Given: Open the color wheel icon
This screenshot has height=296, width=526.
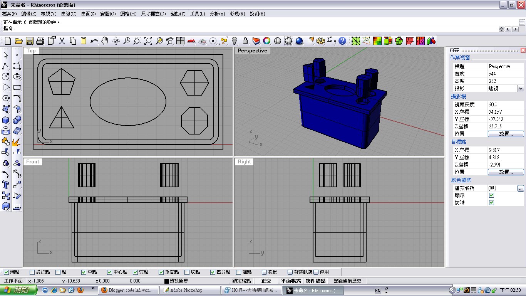Looking at the screenshot, I should pyautogui.click(x=266, y=41).
